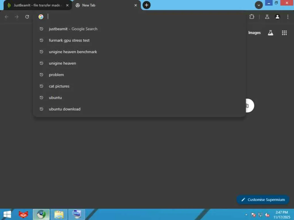Click the Google icon in the address bar

tap(41, 17)
